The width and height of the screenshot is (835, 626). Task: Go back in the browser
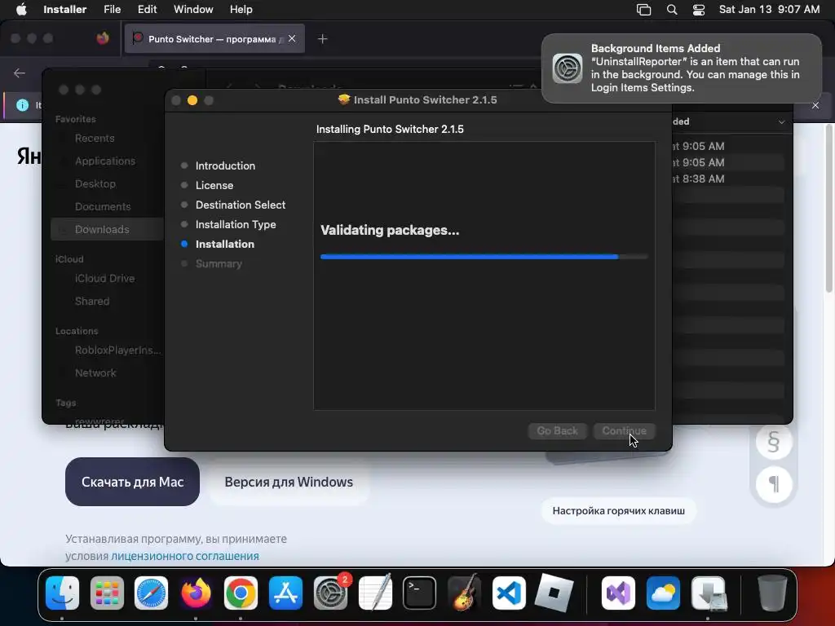pyautogui.click(x=20, y=73)
